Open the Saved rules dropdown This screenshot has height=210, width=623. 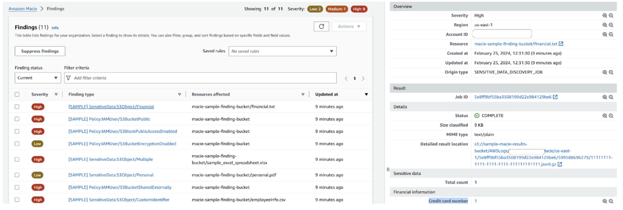(282, 51)
